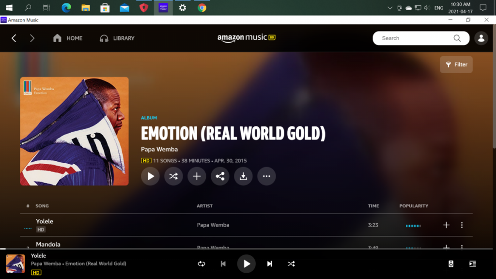Open Task View on the taskbar

click(46, 8)
